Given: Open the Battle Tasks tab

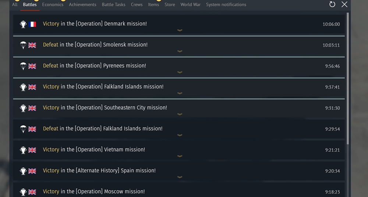Looking at the screenshot, I should pyautogui.click(x=114, y=4).
